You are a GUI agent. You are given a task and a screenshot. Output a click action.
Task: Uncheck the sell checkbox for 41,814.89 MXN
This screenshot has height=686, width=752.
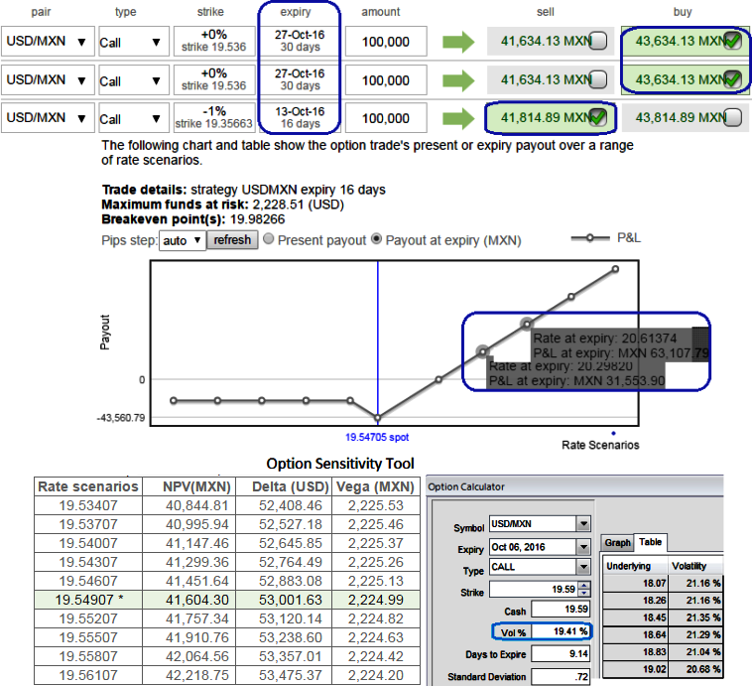tap(599, 118)
